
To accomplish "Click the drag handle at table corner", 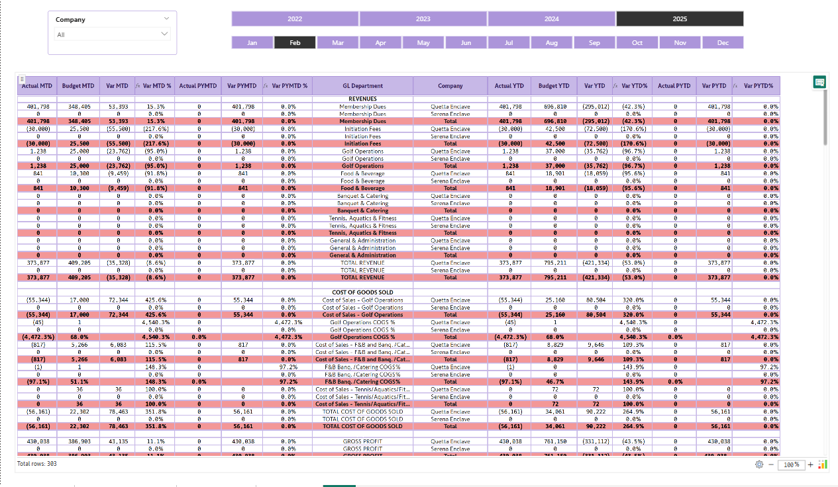I will (22, 79).
